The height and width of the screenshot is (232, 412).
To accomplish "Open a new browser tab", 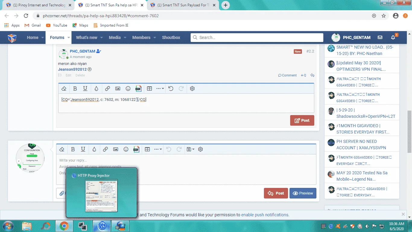I will click(x=226, y=5).
